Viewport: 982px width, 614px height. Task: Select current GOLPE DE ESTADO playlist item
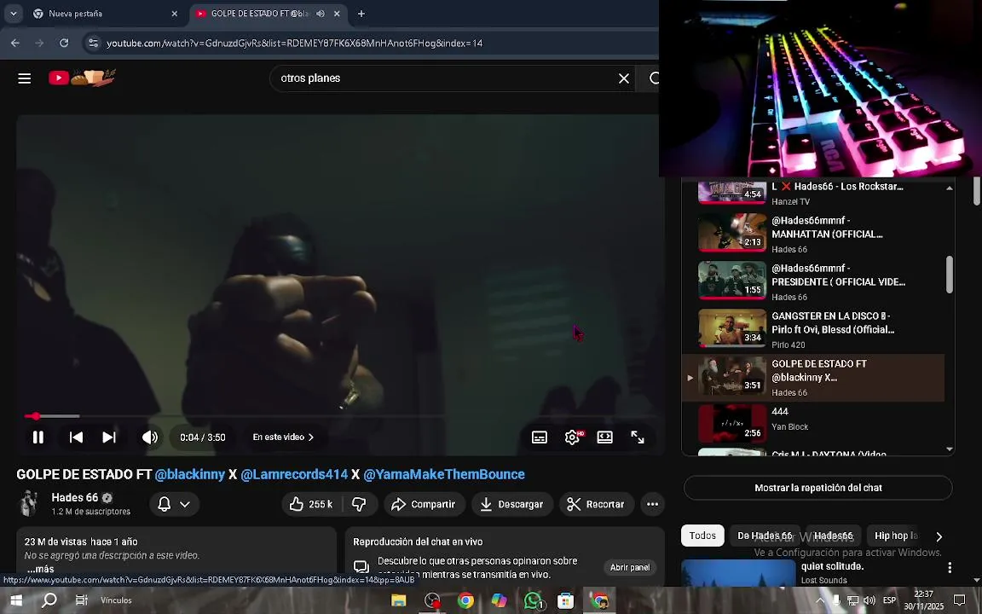tap(813, 378)
